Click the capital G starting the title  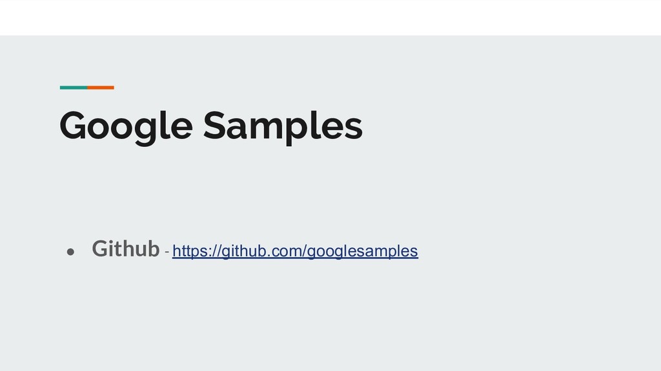click(x=72, y=126)
